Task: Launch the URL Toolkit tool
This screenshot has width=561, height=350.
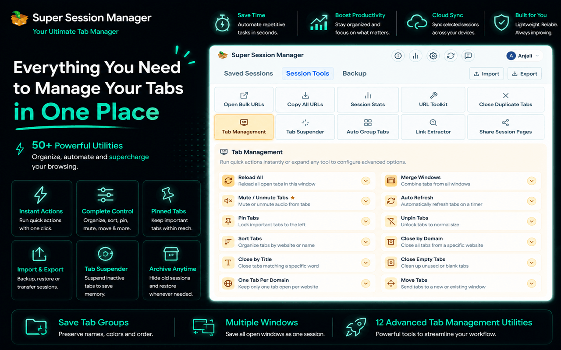Action: (433, 99)
